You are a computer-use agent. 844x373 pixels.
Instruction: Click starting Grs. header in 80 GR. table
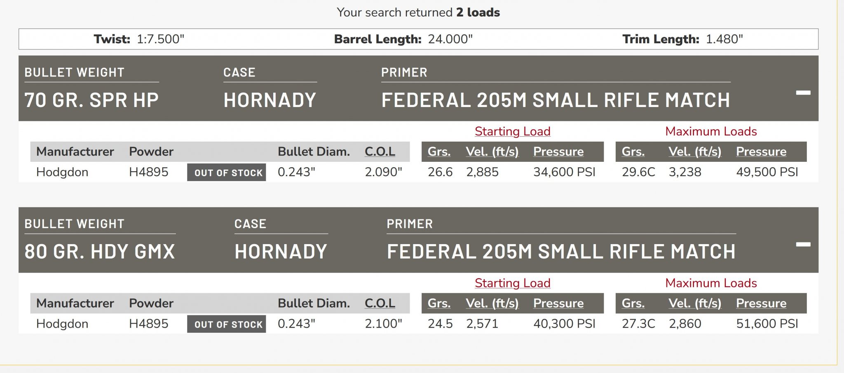[439, 303]
